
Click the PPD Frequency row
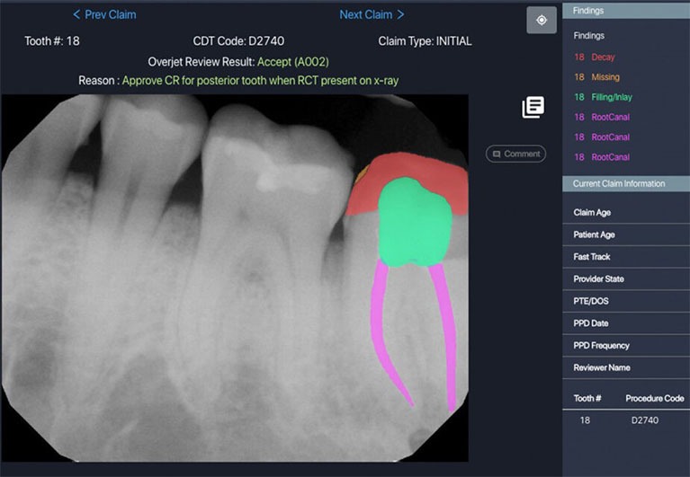pyautogui.click(x=626, y=345)
